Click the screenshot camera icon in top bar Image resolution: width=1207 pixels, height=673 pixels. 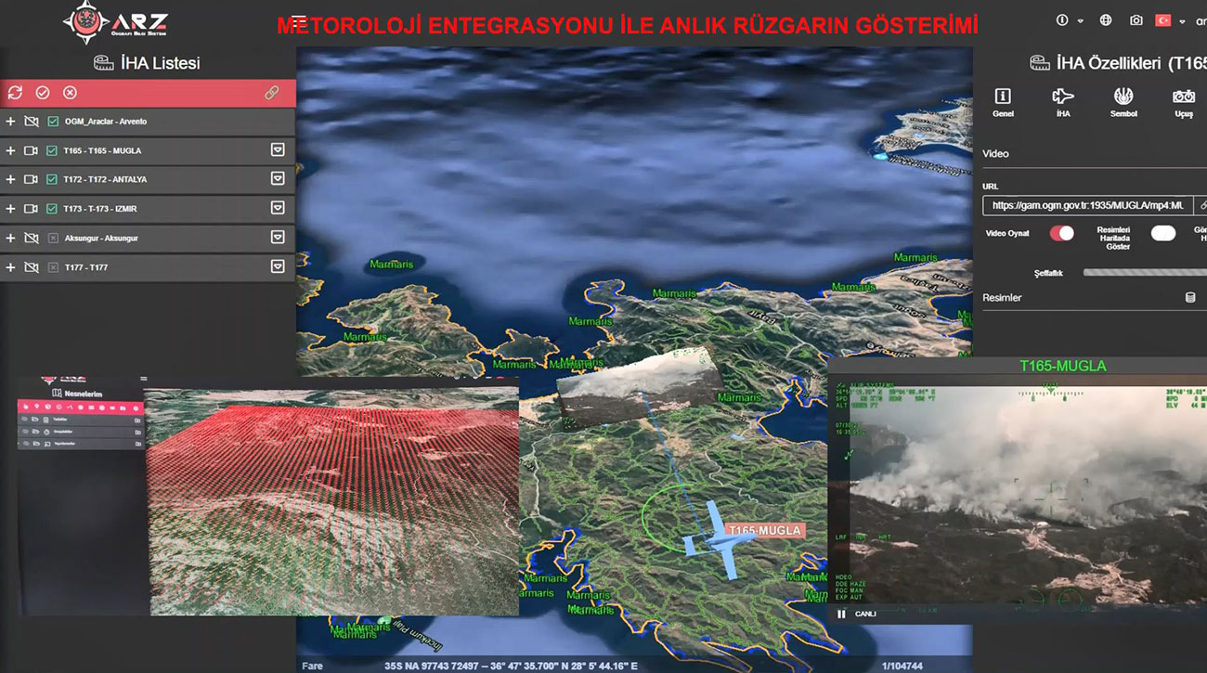pos(1136,20)
